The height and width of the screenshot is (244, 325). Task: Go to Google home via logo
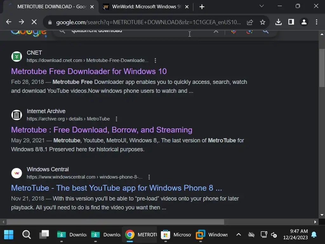point(29,33)
